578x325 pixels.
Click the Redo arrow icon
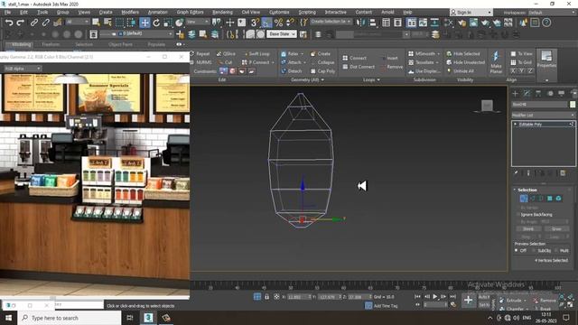coord(21,23)
